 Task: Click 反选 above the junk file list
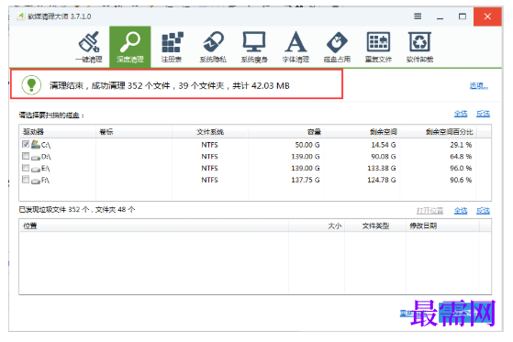click(x=483, y=211)
